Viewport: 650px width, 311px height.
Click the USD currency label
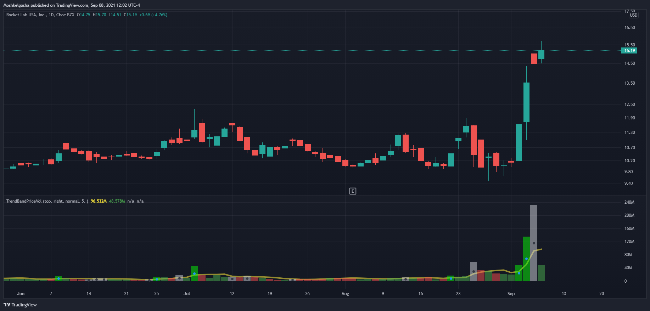click(x=633, y=15)
